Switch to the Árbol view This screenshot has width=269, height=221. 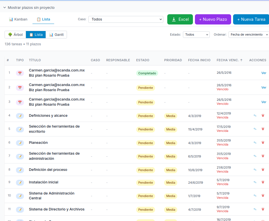(15, 35)
